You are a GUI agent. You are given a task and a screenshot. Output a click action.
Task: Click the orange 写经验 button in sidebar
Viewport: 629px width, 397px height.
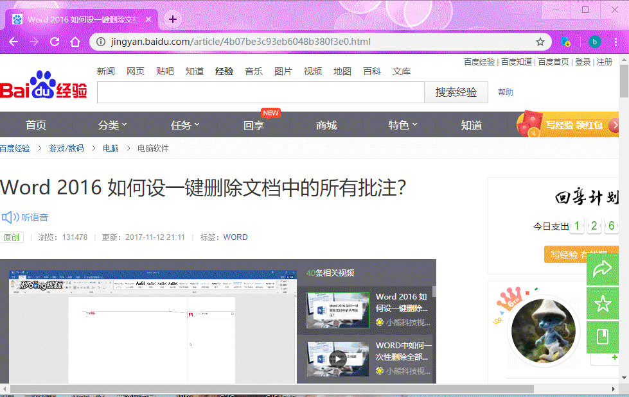pos(581,255)
